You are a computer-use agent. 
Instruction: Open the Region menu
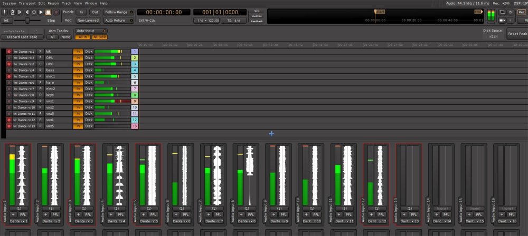[x=53, y=3]
